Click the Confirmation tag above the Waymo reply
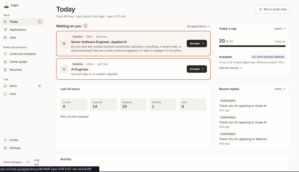 (x=228, y=134)
